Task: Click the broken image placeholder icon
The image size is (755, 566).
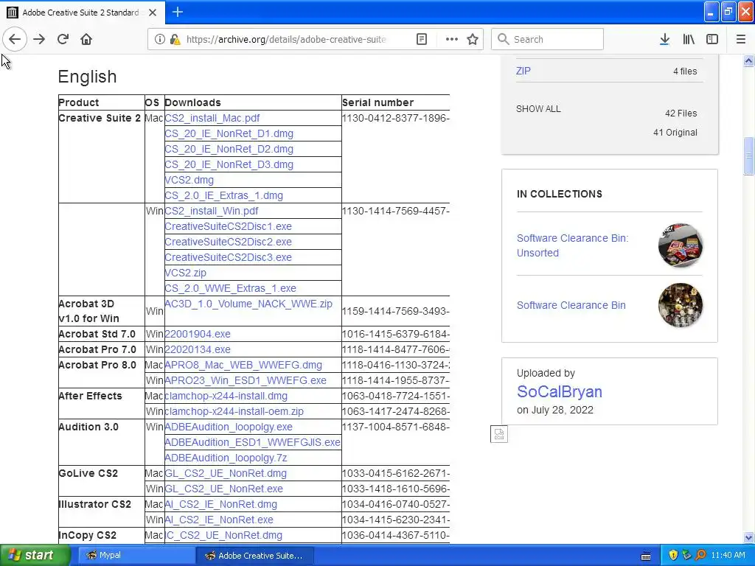Action: (x=499, y=434)
